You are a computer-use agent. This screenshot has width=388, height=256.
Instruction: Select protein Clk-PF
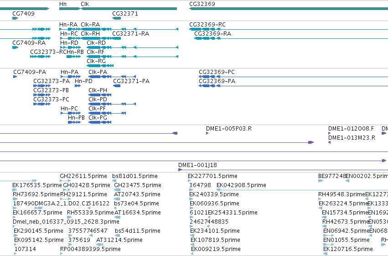[x=97, y=109]
